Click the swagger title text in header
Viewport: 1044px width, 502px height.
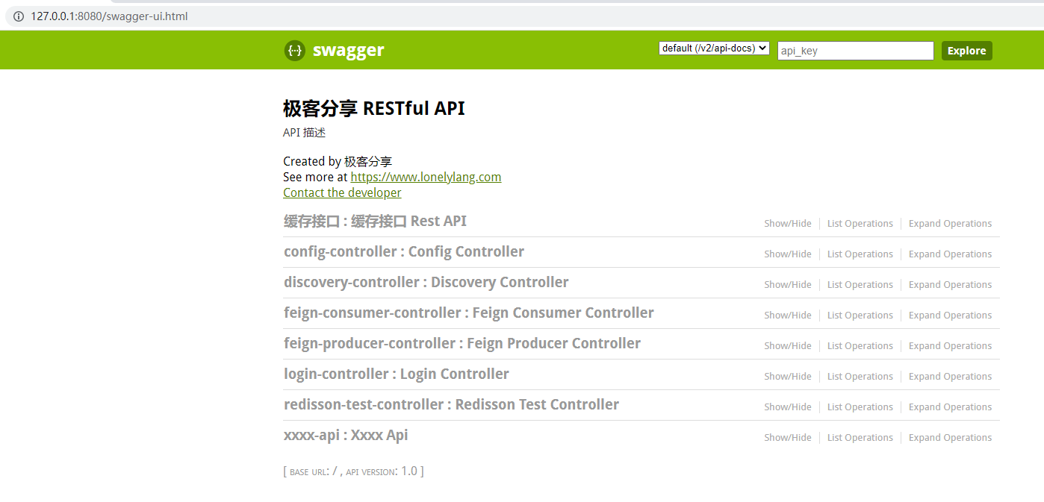348,50
